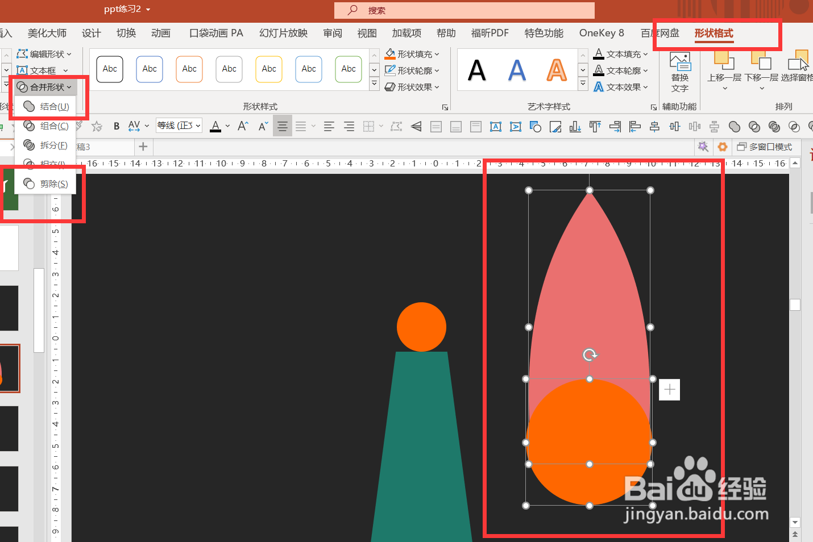The width and height of the screenshot is (813, 542).
Task: Select the Union (结合) merge option
Action: click(x=46, y=106)
